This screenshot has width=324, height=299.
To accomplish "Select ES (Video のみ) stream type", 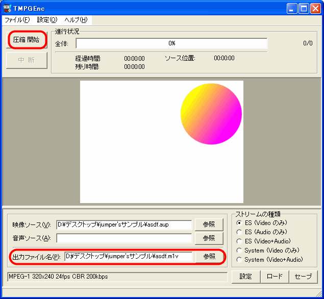I will tap(239, 223).
